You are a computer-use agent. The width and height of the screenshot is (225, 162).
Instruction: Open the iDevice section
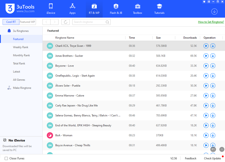[51, 9]
